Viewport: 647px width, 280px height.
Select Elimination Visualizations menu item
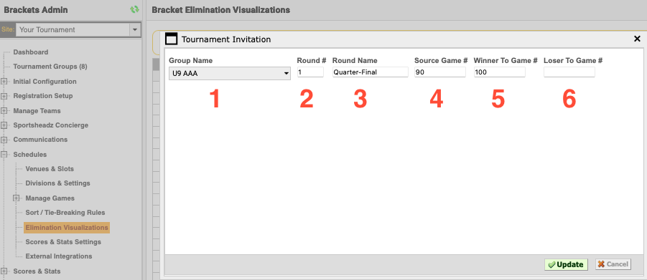[67, 227]
